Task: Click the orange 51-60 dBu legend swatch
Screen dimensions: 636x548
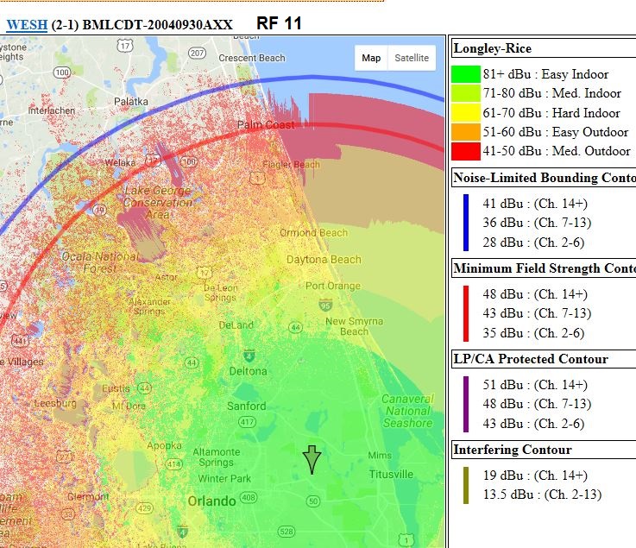Action: click(466, 132)
